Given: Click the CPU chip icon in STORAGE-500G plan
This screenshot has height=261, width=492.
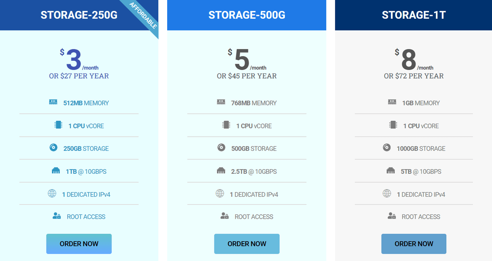Looking at the screenshot, I should 226,125.
